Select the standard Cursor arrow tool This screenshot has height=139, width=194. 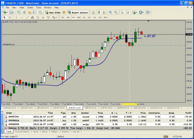[x=5, y=18]
